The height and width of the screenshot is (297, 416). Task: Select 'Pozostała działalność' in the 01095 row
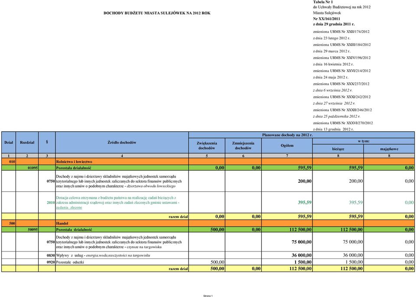coord(74,168)
